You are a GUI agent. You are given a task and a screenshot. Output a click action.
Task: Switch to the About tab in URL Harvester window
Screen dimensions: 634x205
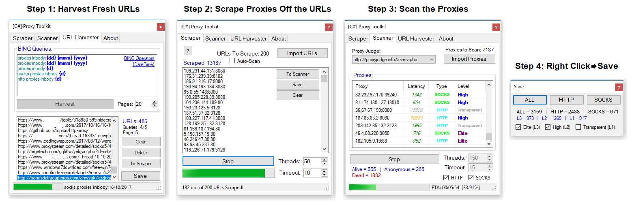coord(110,38)
